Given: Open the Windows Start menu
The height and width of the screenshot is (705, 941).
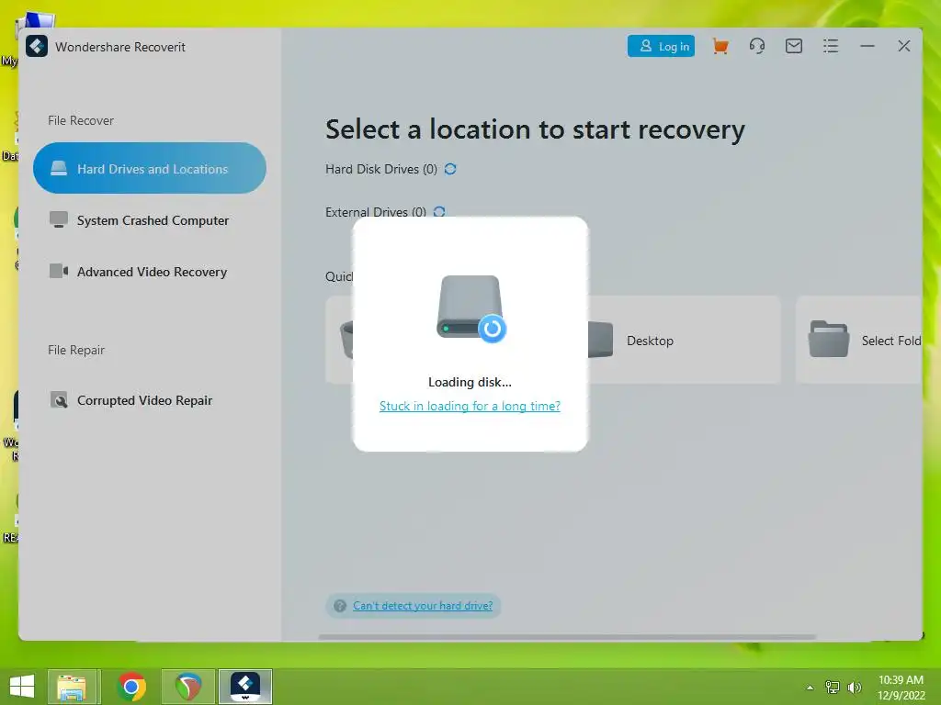Looking at the screenshot, I should (22, 687).
